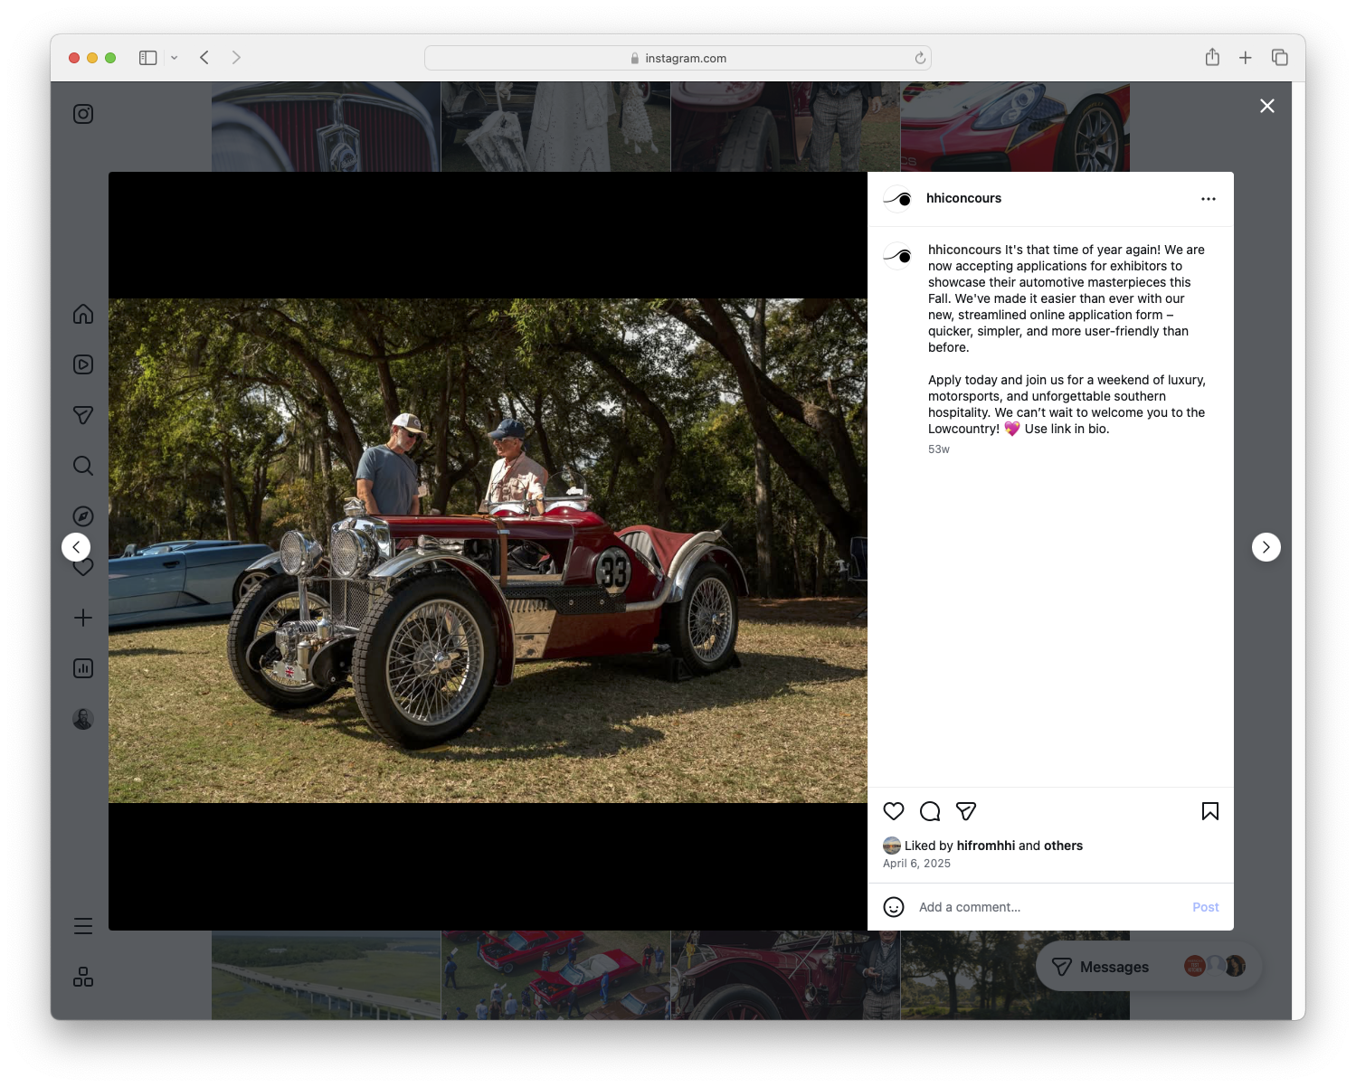Open the emoji picker for commenting

[x=894, y=906]
